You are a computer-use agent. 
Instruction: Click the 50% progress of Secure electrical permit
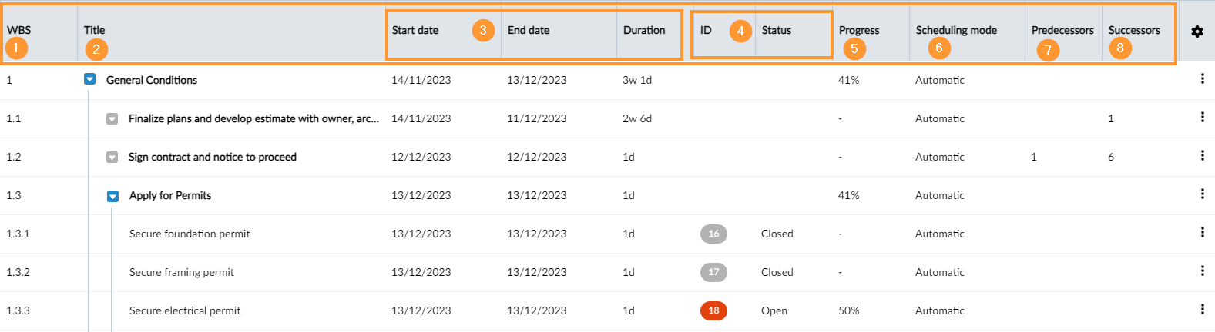coord(848,310)
